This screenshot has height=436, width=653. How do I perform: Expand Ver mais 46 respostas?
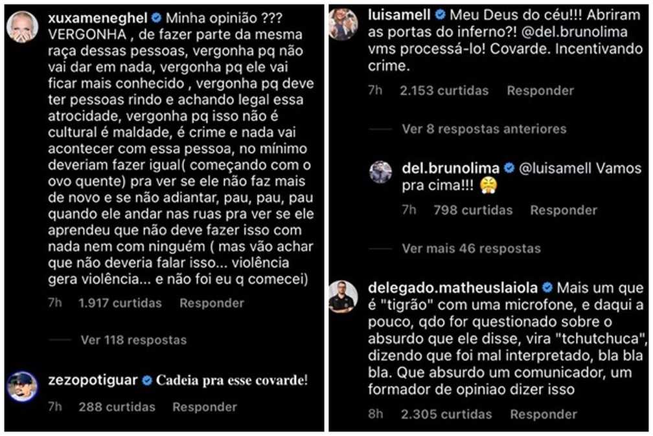pos(472,248)
